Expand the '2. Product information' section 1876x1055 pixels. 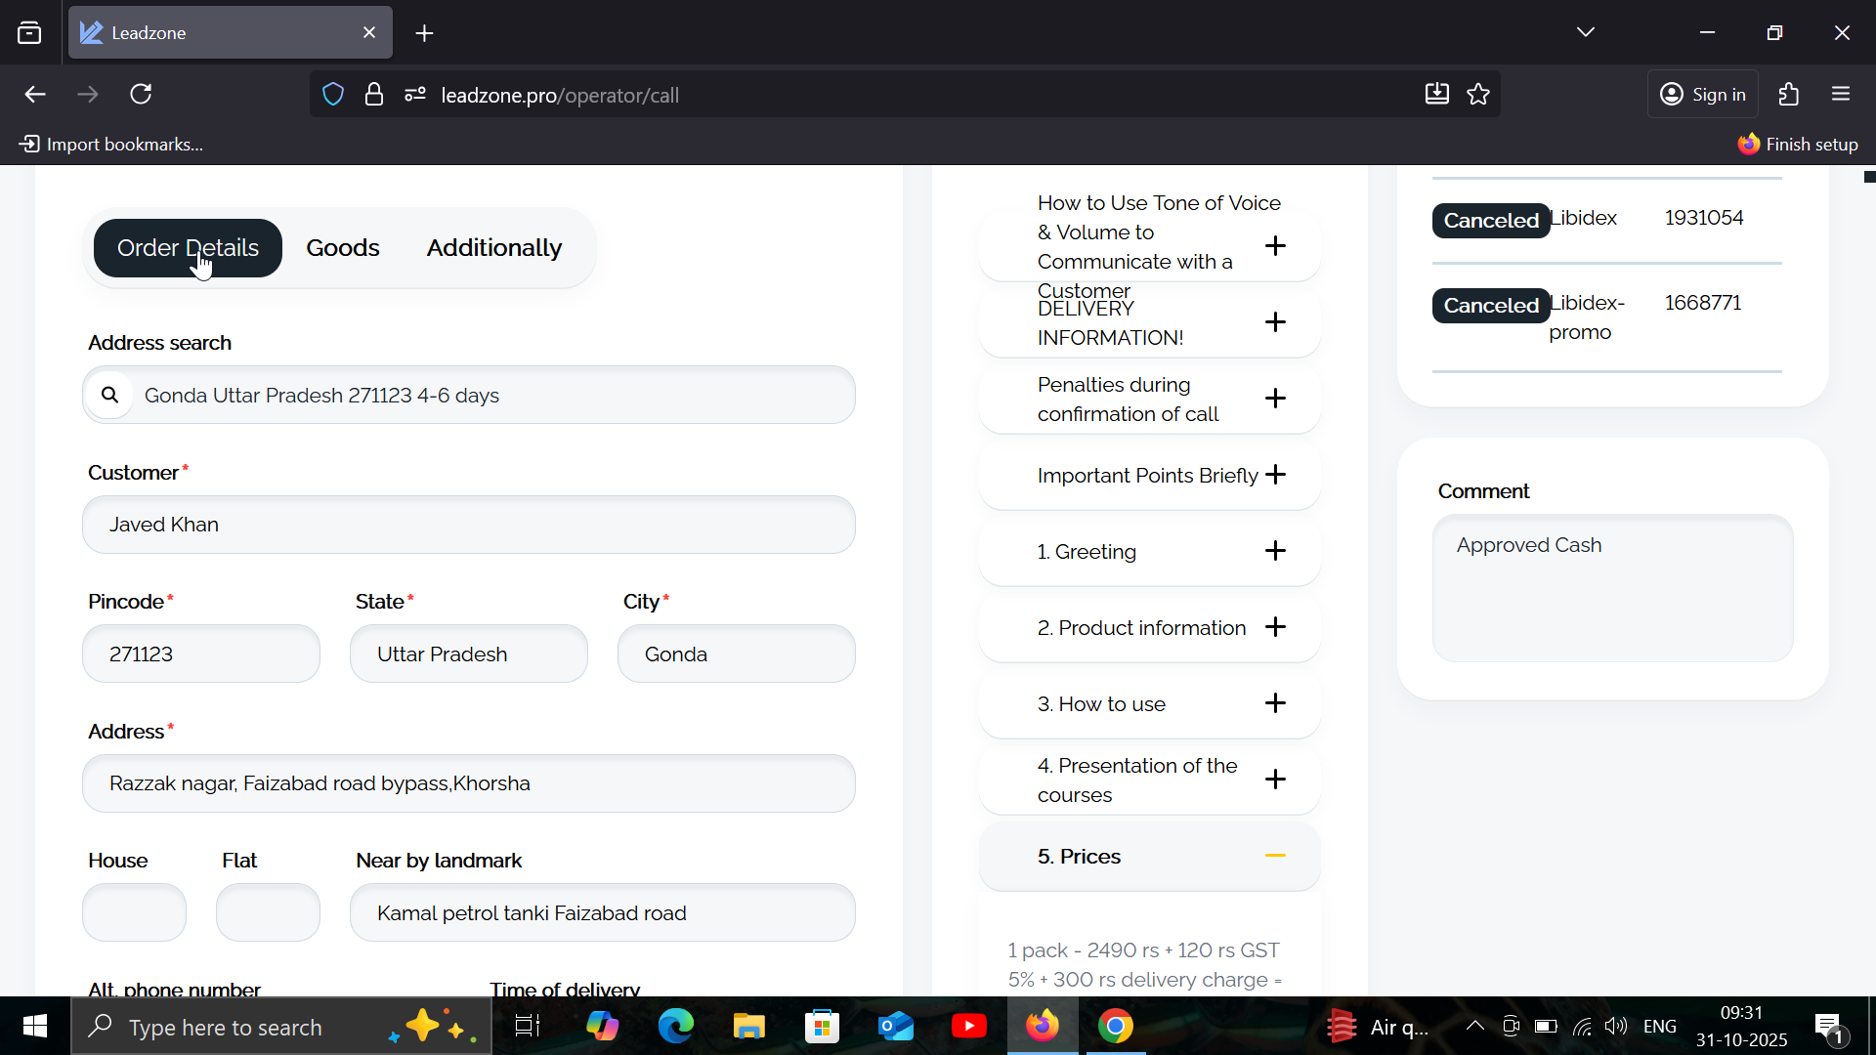pos(1274,627)
